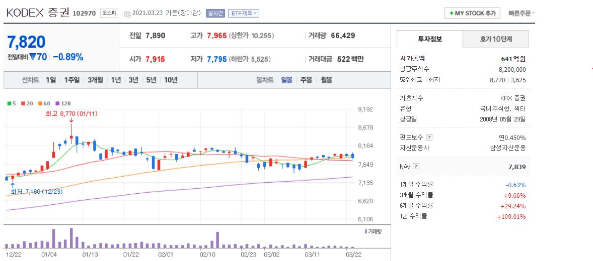Click the 상한가 10,255 upper limit text
This screenshot has height=261, width=593.
(x=252, y=36)
